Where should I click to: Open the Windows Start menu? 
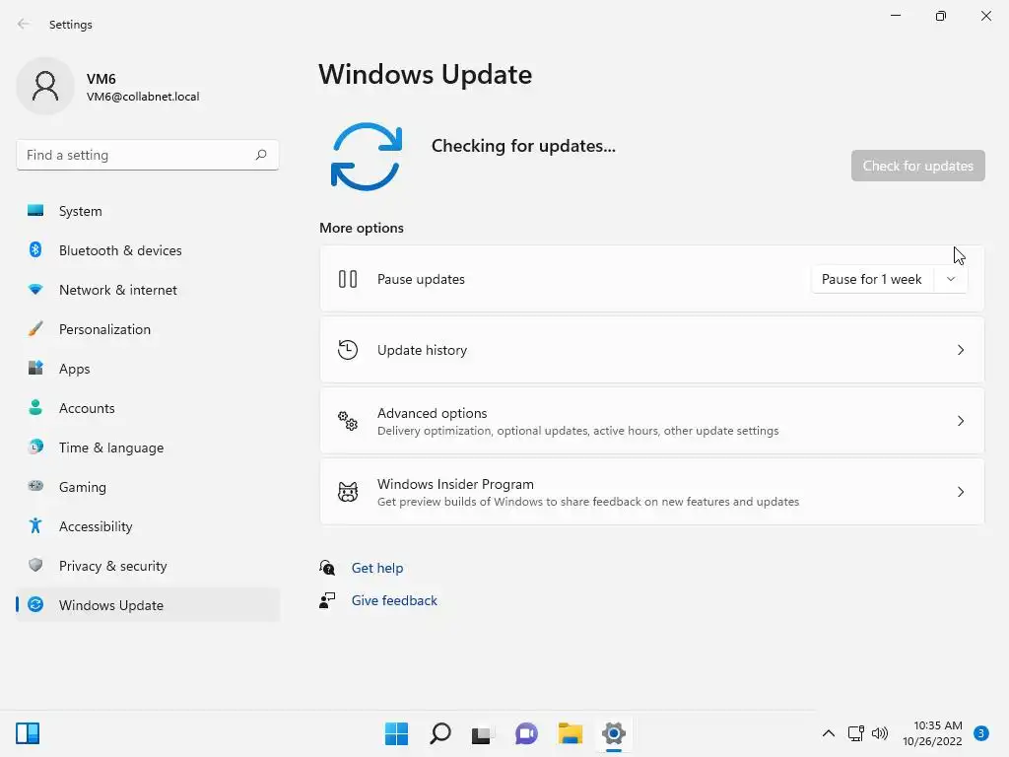(396, 733)
